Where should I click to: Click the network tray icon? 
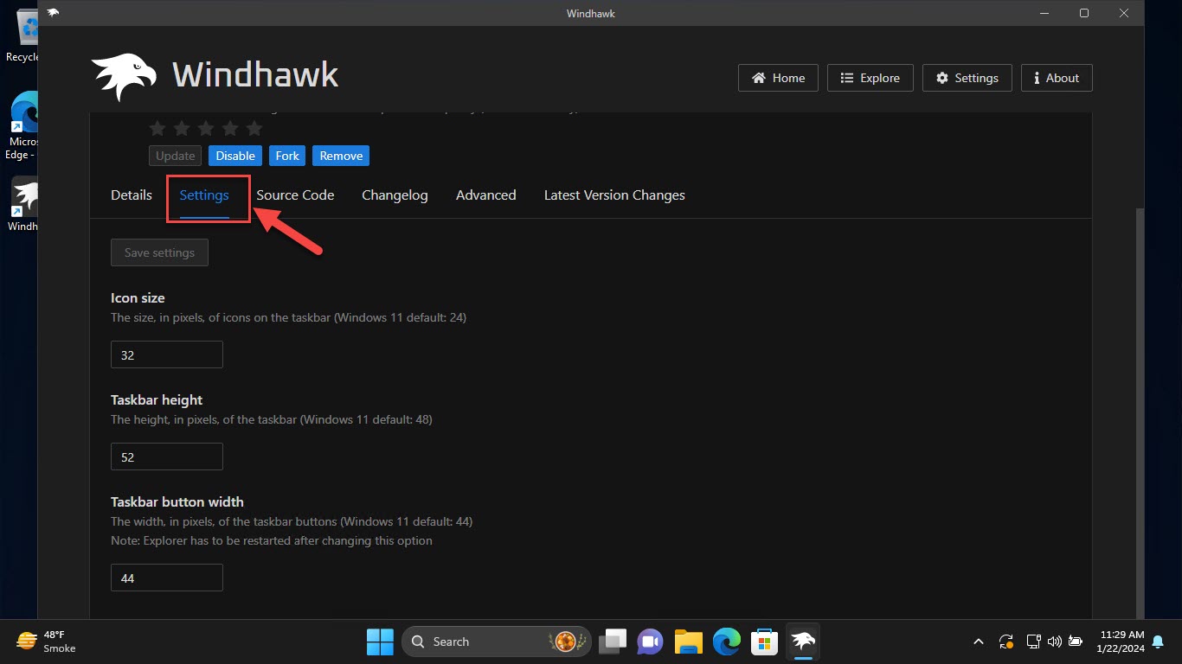point(1033,642)
